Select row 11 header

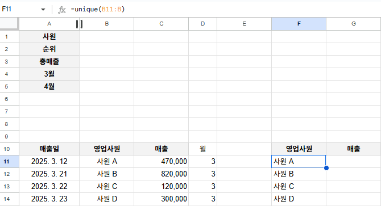click(9, 161)
